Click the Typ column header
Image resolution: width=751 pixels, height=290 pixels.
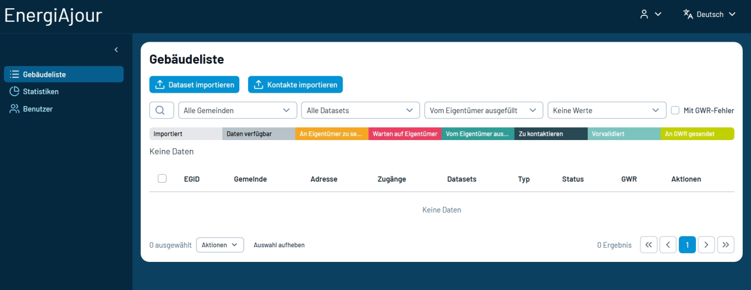pyautogui.click(x=524, y=179)
